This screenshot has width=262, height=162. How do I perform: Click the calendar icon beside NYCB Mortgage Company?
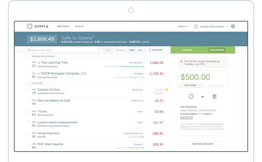pyautogui.click(x=39, y=74)
